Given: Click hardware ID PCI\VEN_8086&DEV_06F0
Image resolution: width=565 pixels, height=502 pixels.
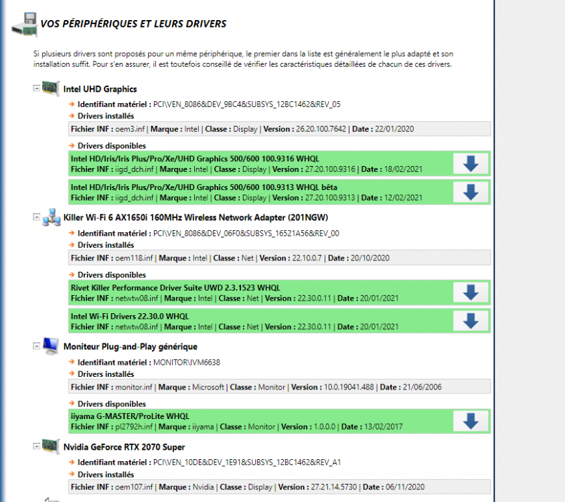Looking at the screenshot, I should (x=246, y=234).
